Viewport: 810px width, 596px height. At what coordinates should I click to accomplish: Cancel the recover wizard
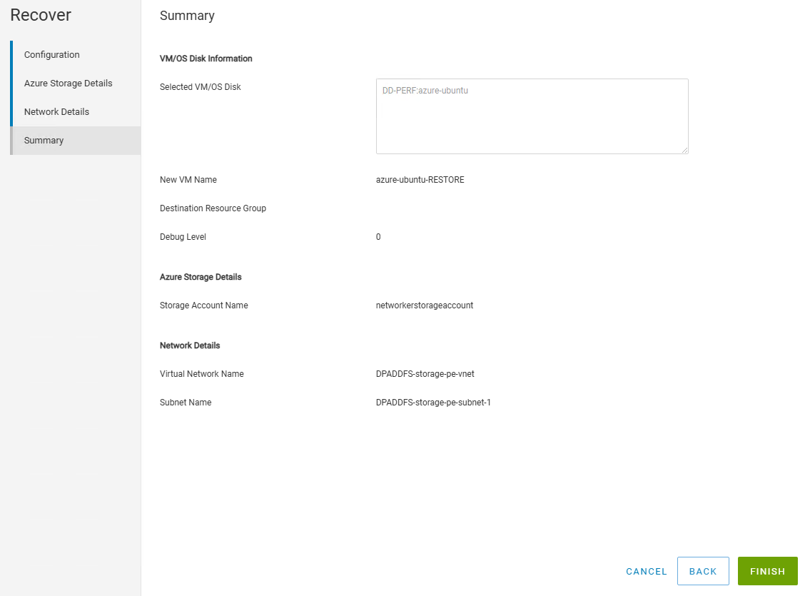pos(646,572)
